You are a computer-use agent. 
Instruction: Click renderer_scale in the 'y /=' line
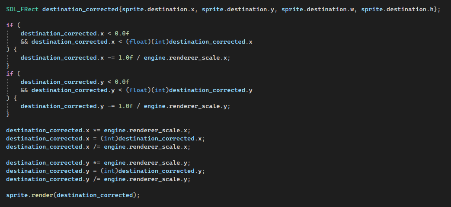[x=154, y=179]
